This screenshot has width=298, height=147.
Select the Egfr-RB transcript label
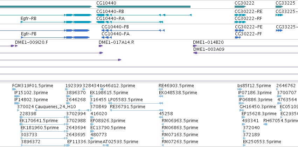point(28,19)
